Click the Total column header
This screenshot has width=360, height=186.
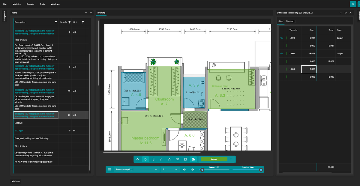(x=331, y=30)
